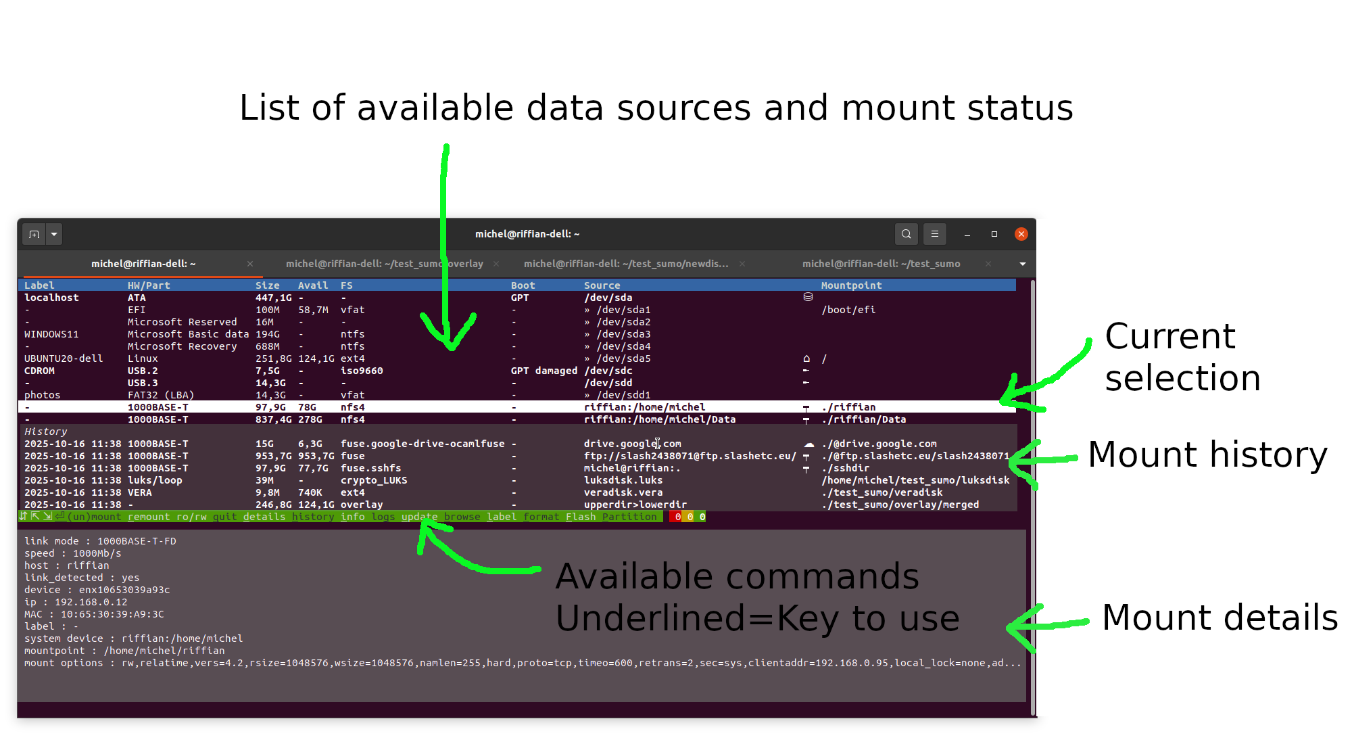Switch to the ~/test_sumo tab
Screen dimensions: 1352x744
[881, 264]
